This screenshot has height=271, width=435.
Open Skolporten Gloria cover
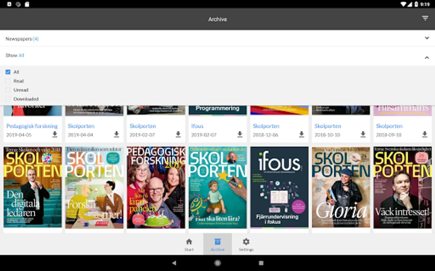[341, 187]
